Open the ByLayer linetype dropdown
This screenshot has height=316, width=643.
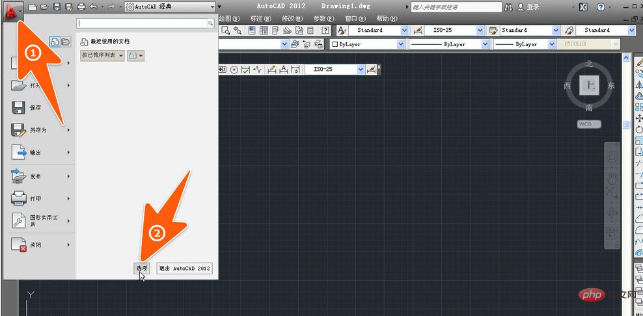(x=486, y=44)
